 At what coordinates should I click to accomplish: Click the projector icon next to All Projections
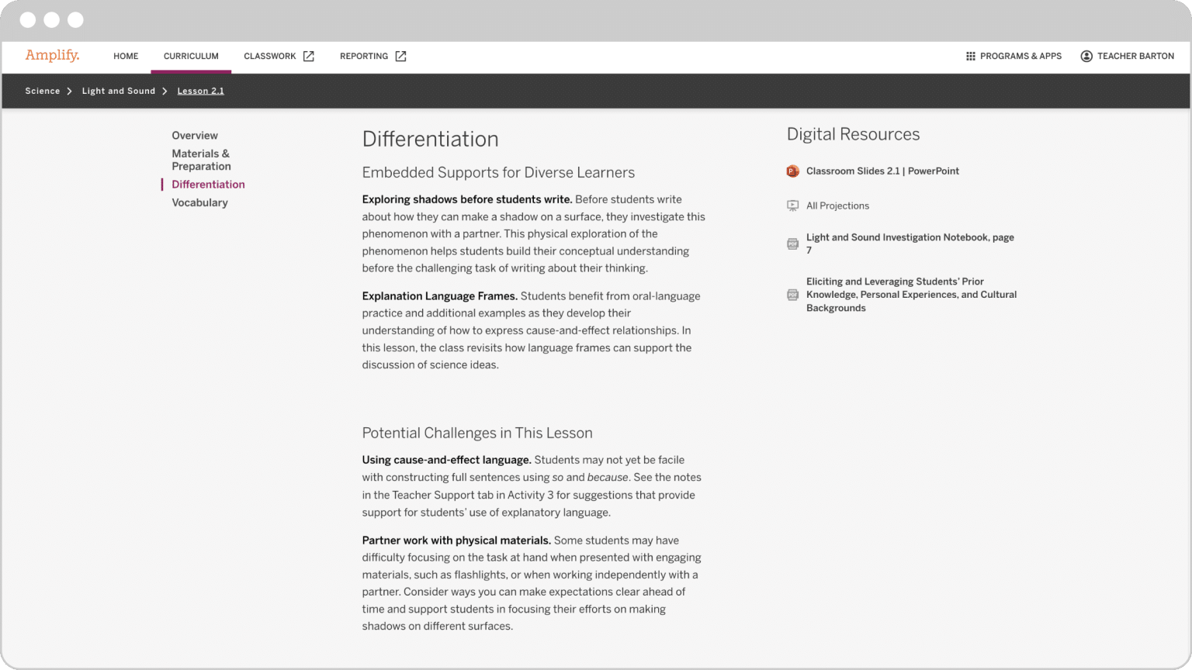click(792, 205)
